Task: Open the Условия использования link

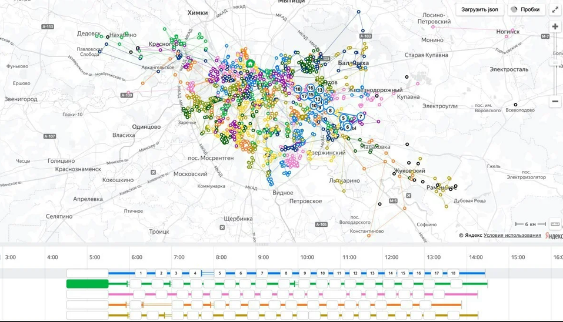Action: click(x=512, y=236)
